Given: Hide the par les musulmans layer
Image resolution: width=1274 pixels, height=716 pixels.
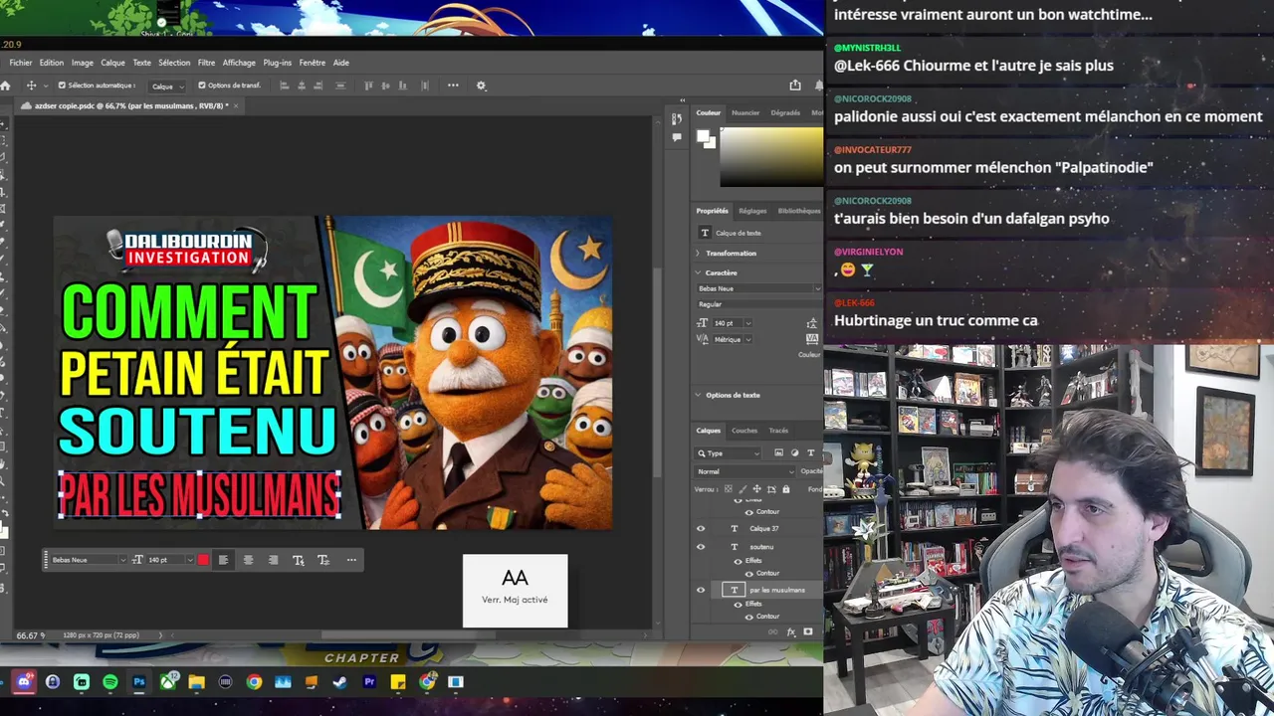Looking at the screenshot, I should 701,590.
